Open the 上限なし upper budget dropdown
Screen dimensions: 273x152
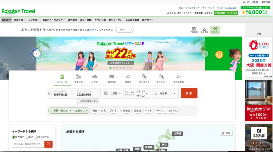point(81,111)
